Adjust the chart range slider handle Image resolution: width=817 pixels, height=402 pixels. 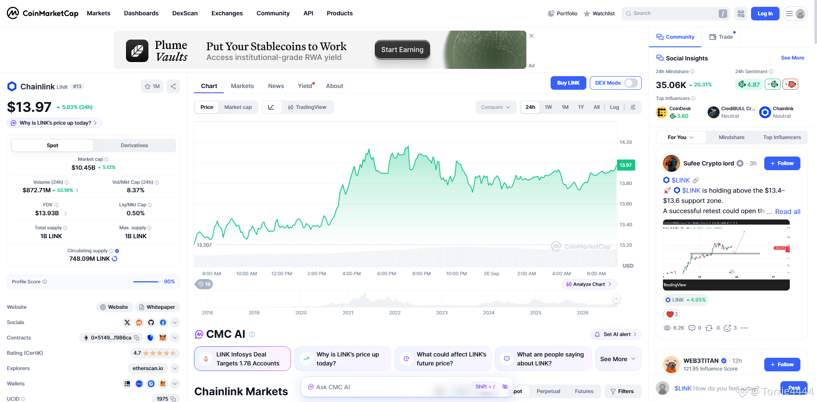pyautogui.click(x=616, y=299)
